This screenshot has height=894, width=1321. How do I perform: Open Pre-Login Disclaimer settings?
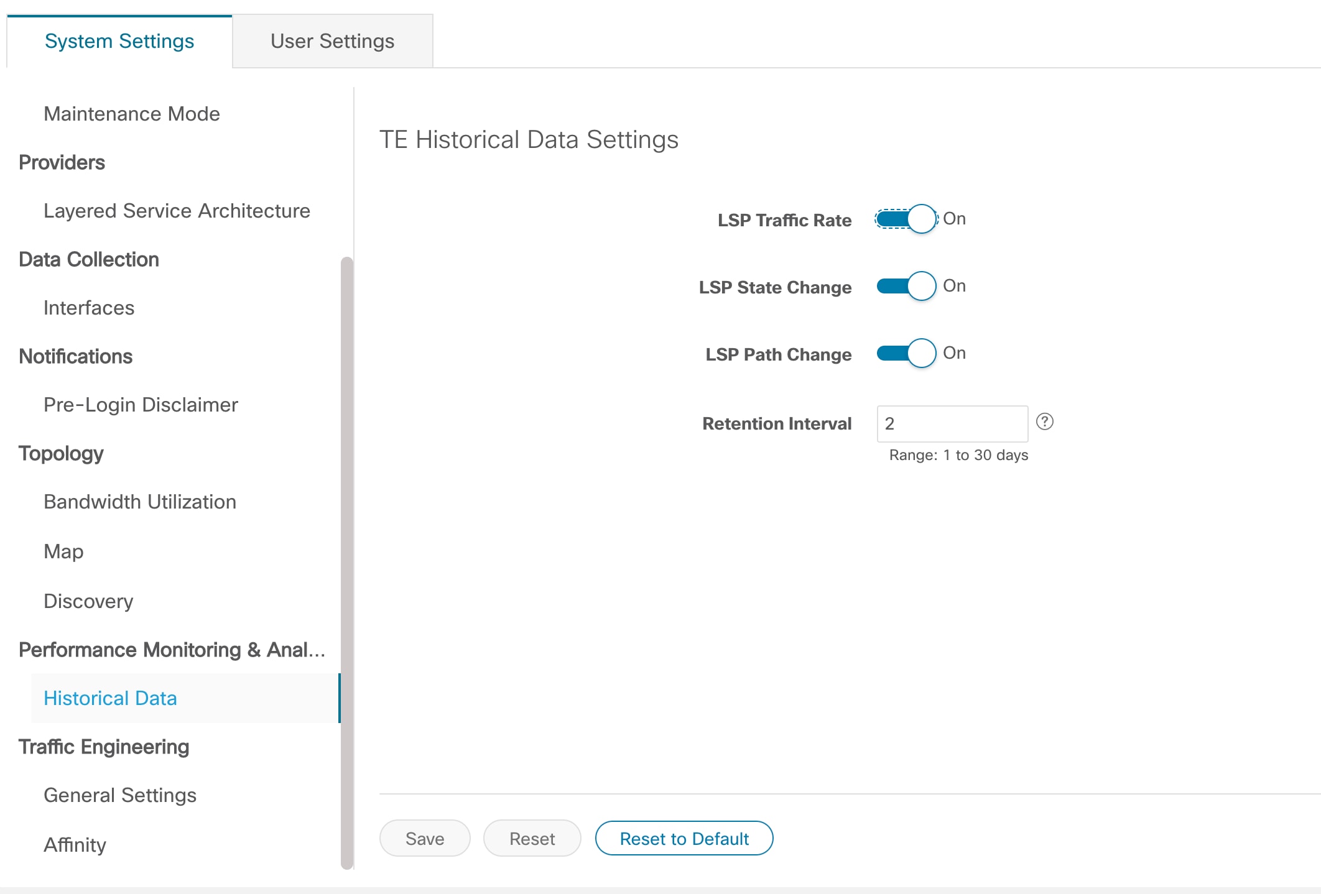pyautogui.click(x=141, y=405)
